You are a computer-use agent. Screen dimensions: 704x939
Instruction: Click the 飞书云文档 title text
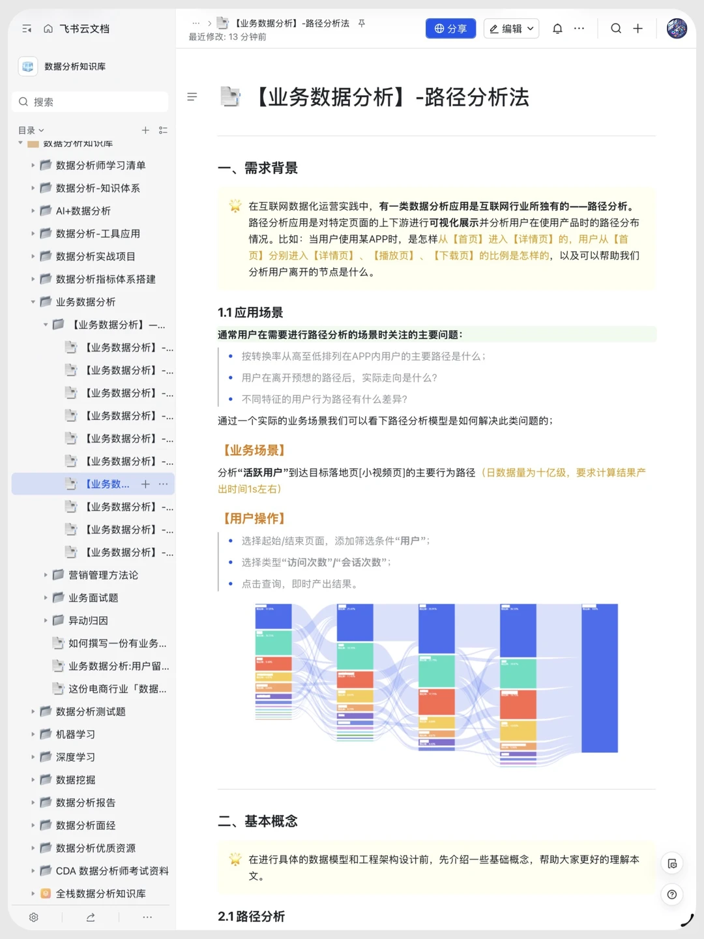85,29
